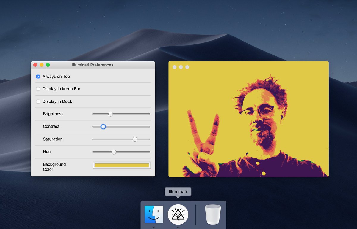The image size is (357, 229).
Task: Click the Hue slider knob
Action: click(114, 152)
